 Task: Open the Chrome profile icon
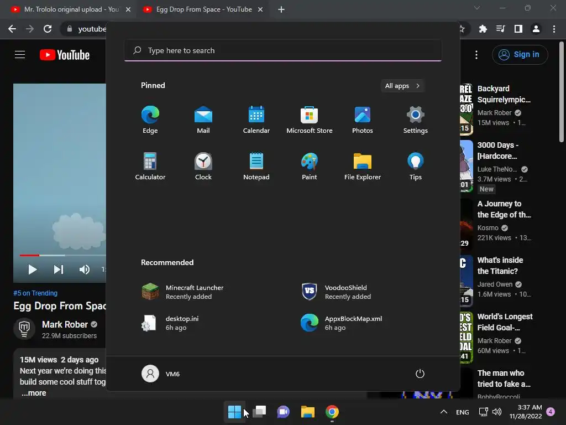536,29
